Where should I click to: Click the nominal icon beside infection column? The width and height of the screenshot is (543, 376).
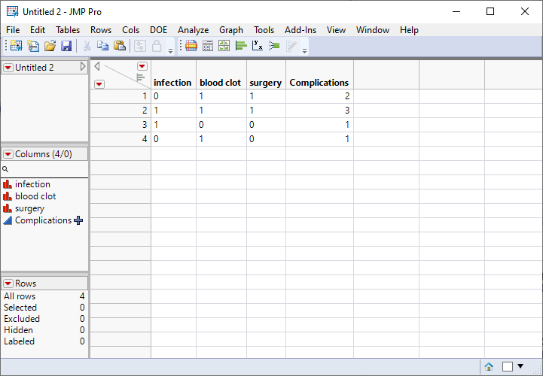tap(8, 184)
